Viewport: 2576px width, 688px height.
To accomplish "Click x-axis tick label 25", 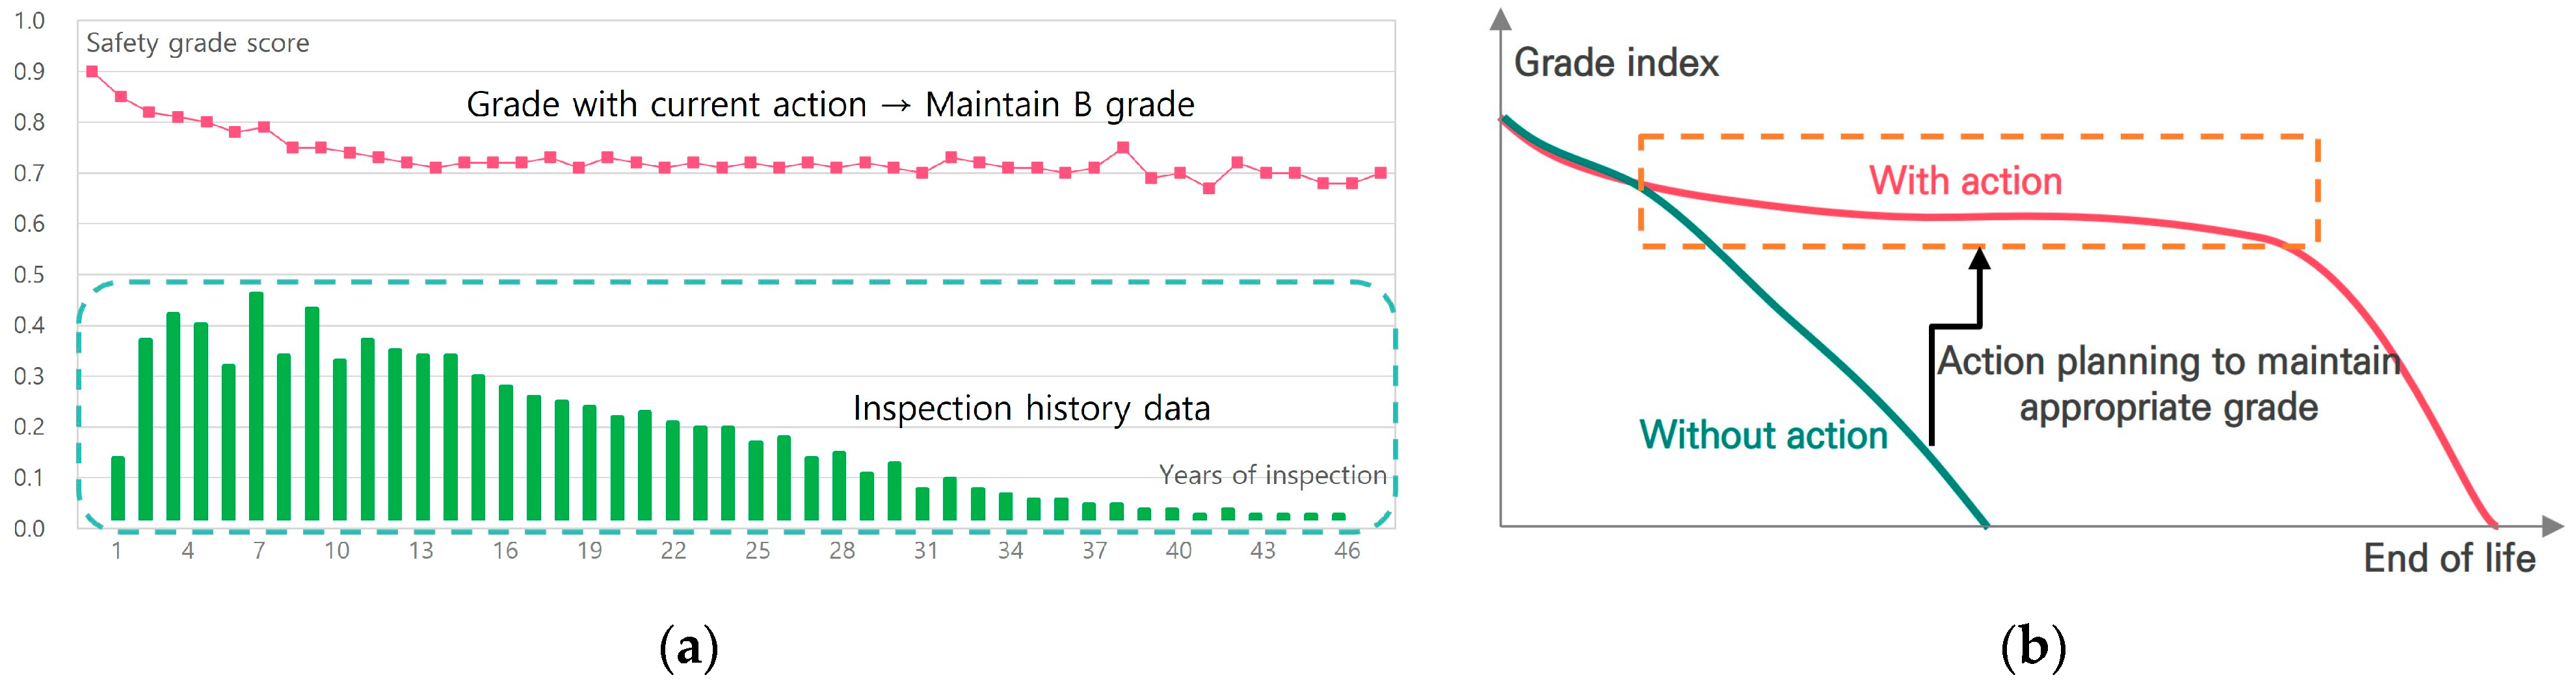I will (x=757, y=550).
